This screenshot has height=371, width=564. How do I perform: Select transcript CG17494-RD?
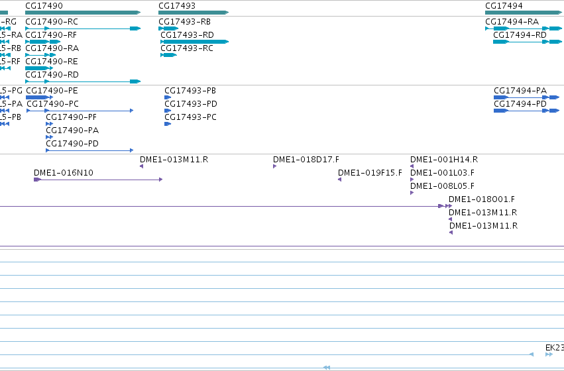pos(520,35)
